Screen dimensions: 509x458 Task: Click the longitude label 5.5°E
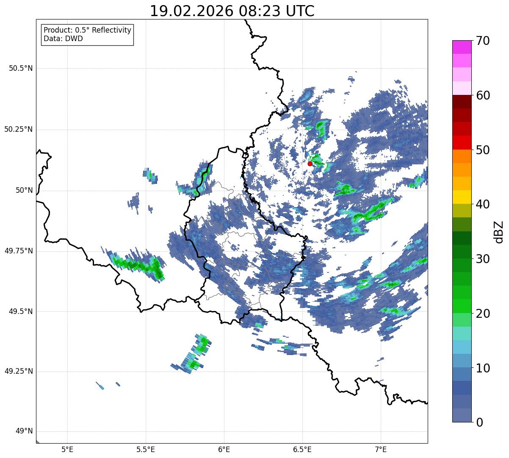pos(146,449)
